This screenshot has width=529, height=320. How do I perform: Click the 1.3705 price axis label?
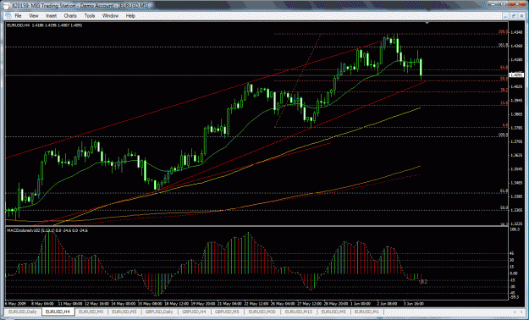click(516, 141)
